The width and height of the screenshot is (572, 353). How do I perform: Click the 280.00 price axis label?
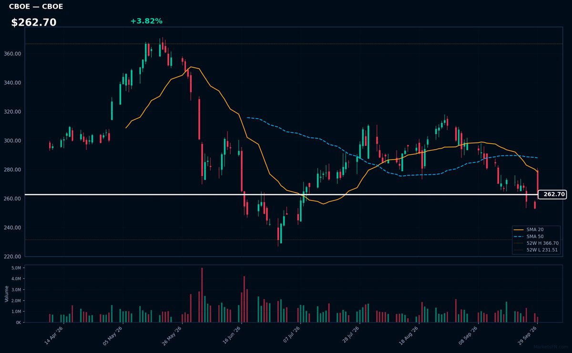pos(12,170)
